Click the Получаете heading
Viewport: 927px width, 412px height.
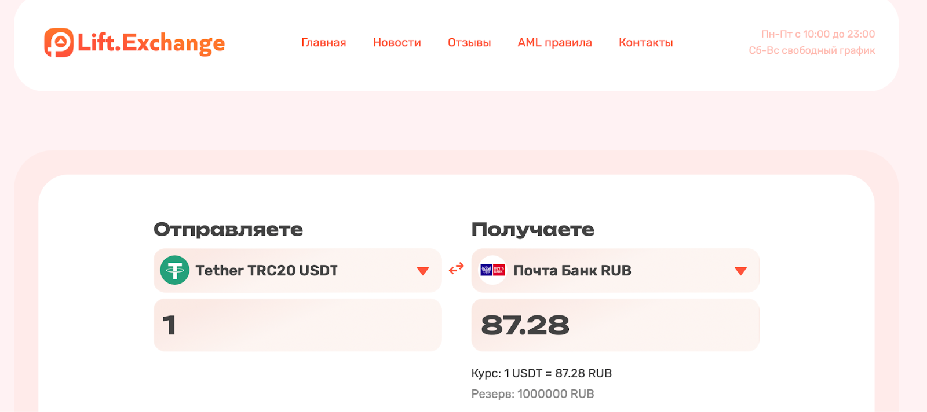pos(532,229)
